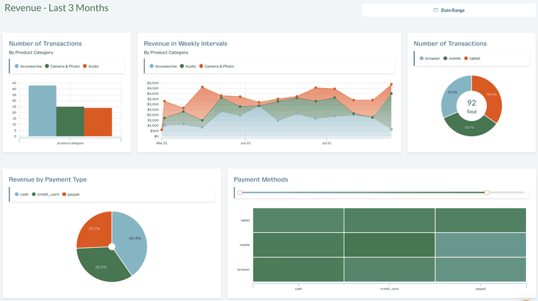Select the 25.7% paypal pie slice
Screen dimensions: 538x301
tap(93, 230)
